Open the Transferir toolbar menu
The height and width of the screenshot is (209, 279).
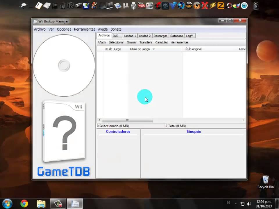(x=146, y=42)
